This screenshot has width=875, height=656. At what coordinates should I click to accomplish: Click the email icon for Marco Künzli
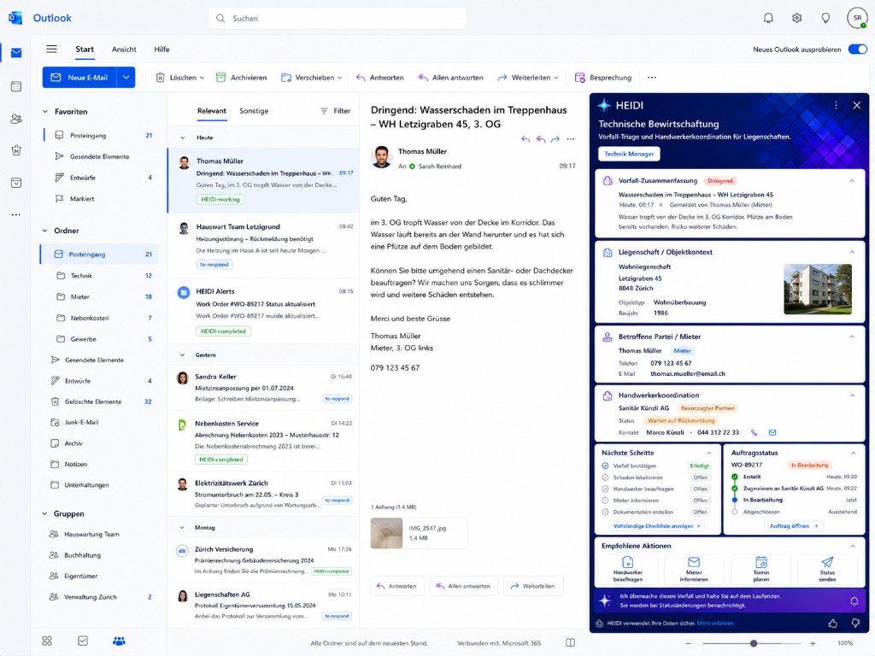point(772,432)
